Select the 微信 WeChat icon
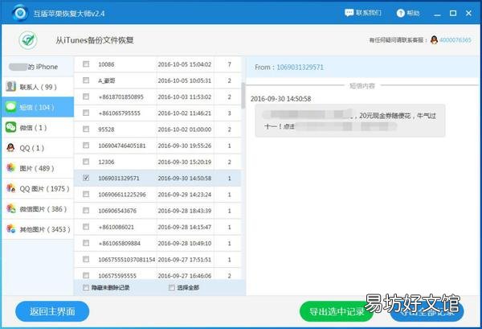The image size is (482, 329). (x=10, y=127)
